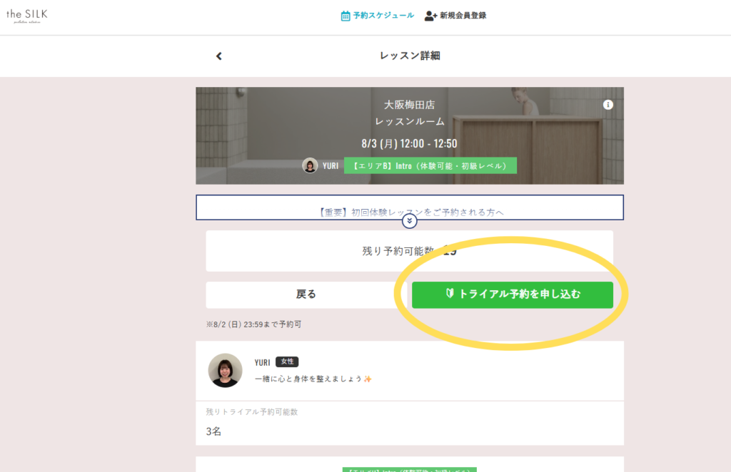Click the ※8/2 (日) 23:59まで予約可 note

[253, 324]
